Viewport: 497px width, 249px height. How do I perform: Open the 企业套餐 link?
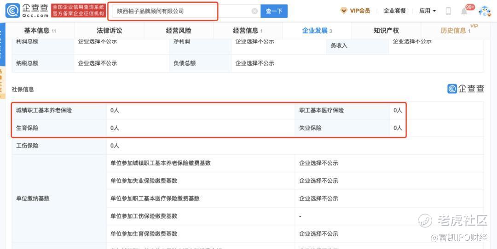(x=395, y=11)
